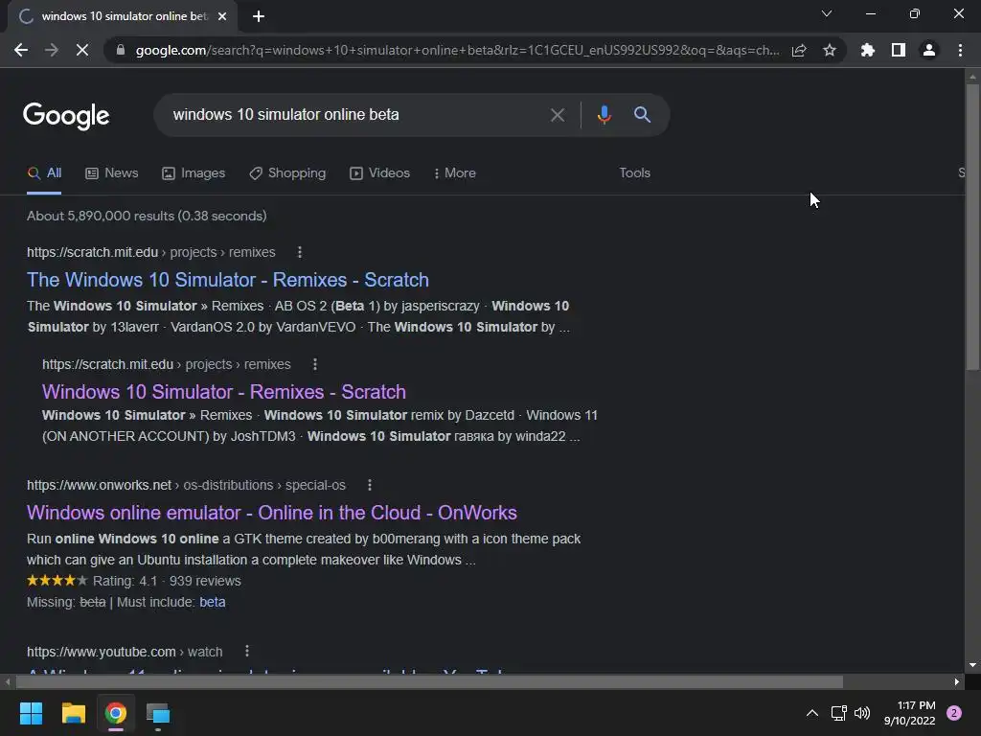Toggle the Chrome side panel
The width and height of the screenshot is (981, 736).
(899, 50)
